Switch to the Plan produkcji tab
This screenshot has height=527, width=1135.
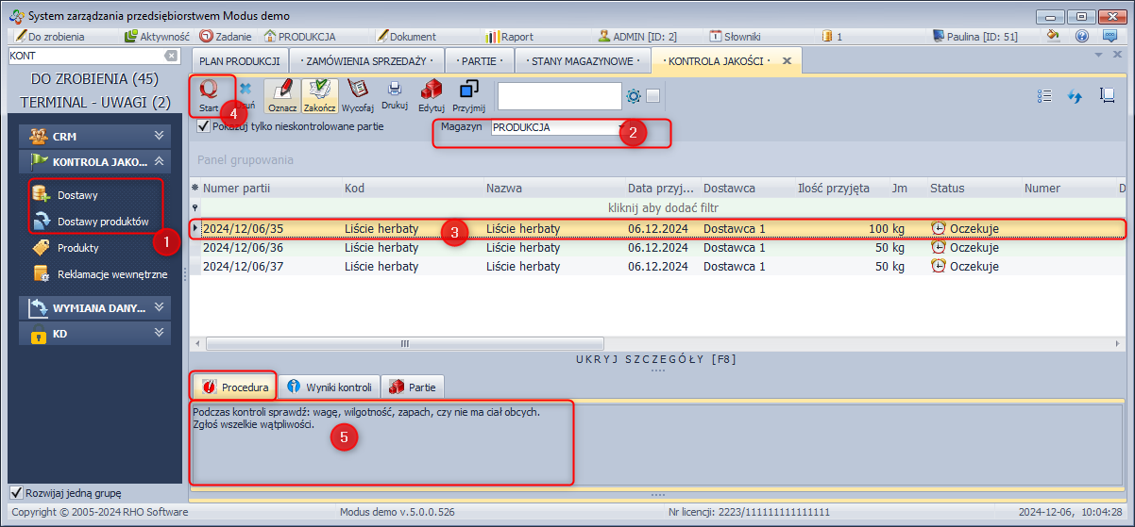pos(239,61)
